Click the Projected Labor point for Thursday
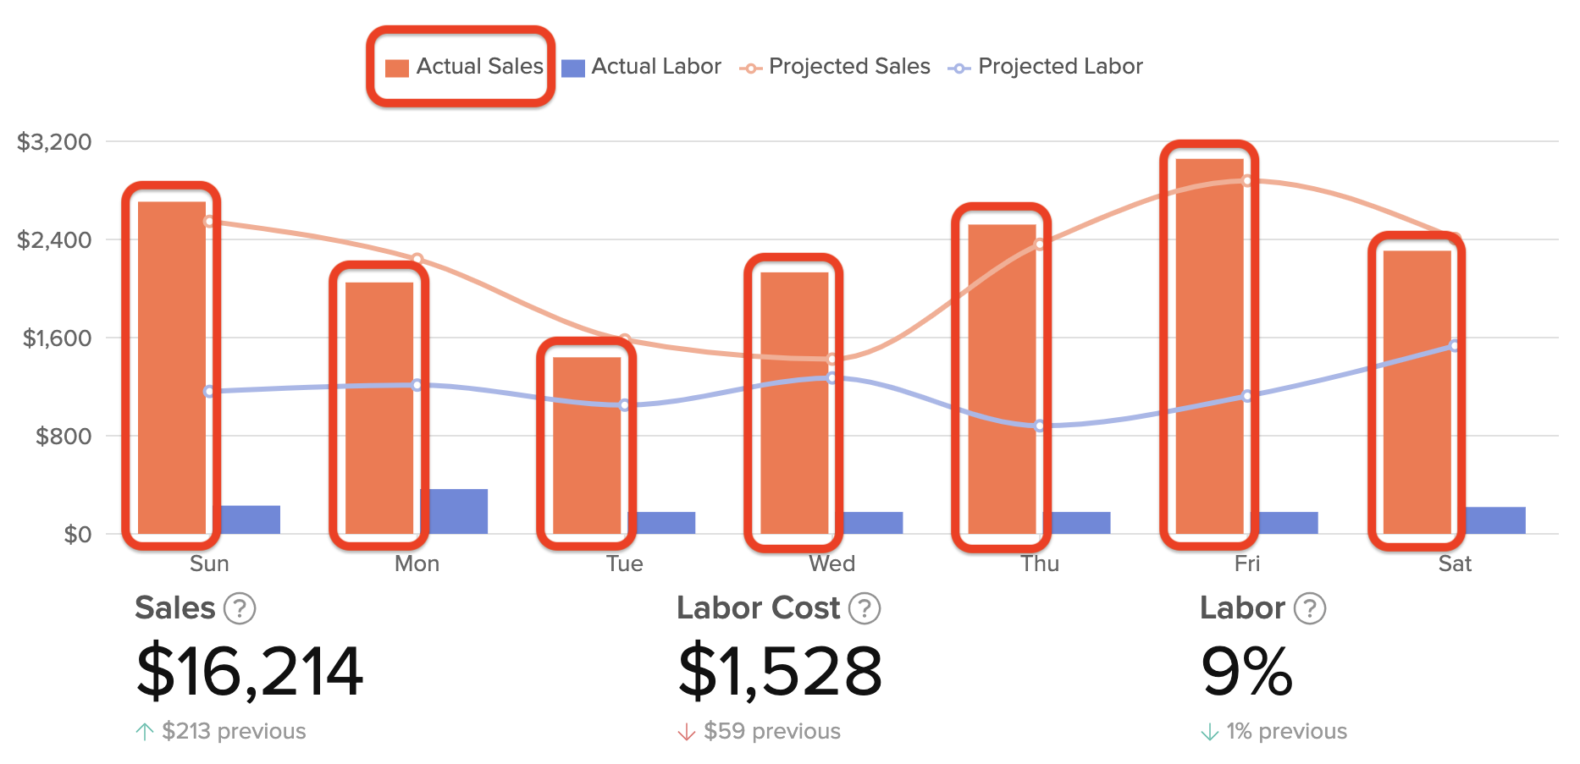 point(1040,426)
